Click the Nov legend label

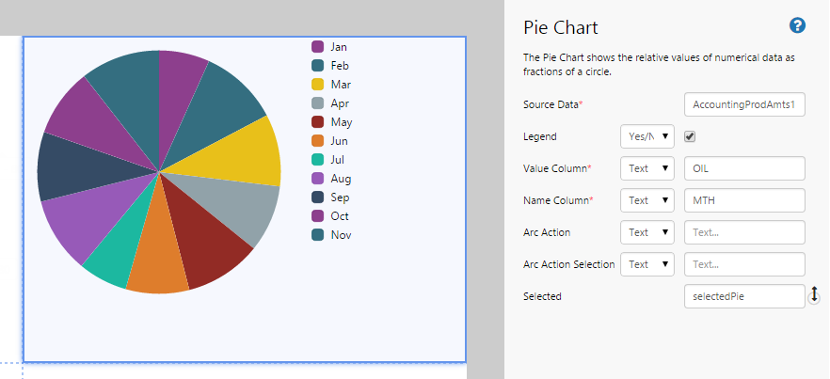click(341, 234)
